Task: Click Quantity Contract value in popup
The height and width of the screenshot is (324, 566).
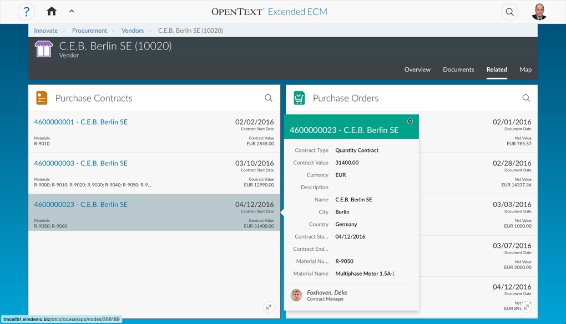Action: coord(357,150)
